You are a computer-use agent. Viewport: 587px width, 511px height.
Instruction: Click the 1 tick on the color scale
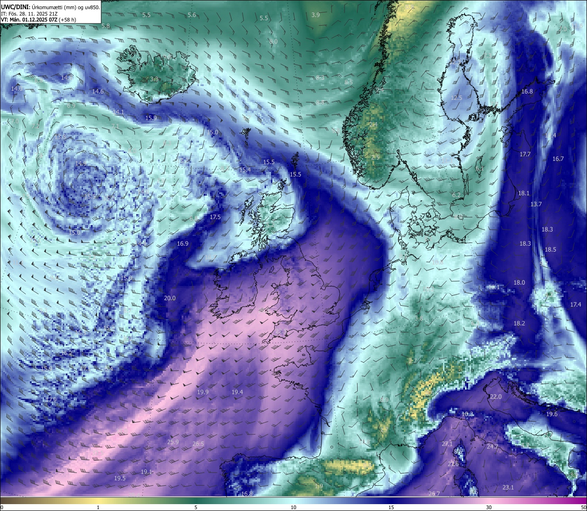[x=98, y=507]
